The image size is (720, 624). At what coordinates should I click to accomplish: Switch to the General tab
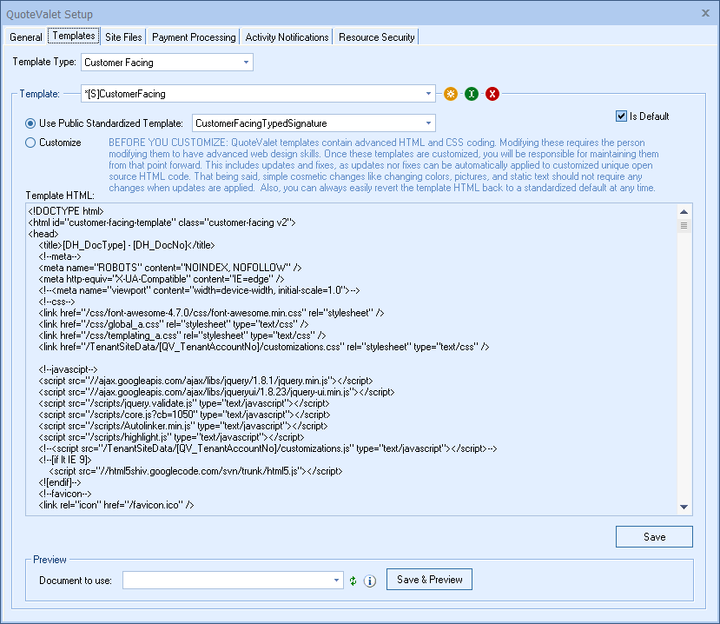26,37
